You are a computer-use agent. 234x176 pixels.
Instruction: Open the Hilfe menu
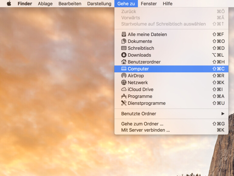point(167,4)
